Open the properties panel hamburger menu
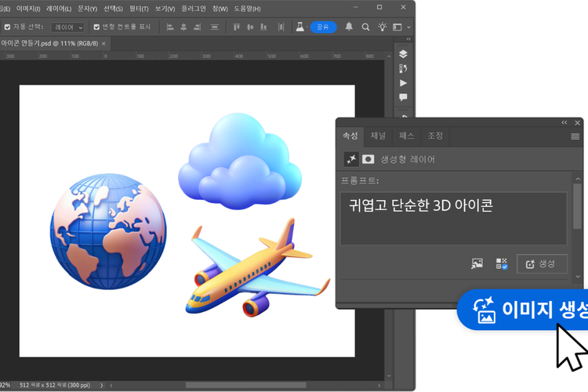Screen dimensions: 588x392 (x=575, y=136)
